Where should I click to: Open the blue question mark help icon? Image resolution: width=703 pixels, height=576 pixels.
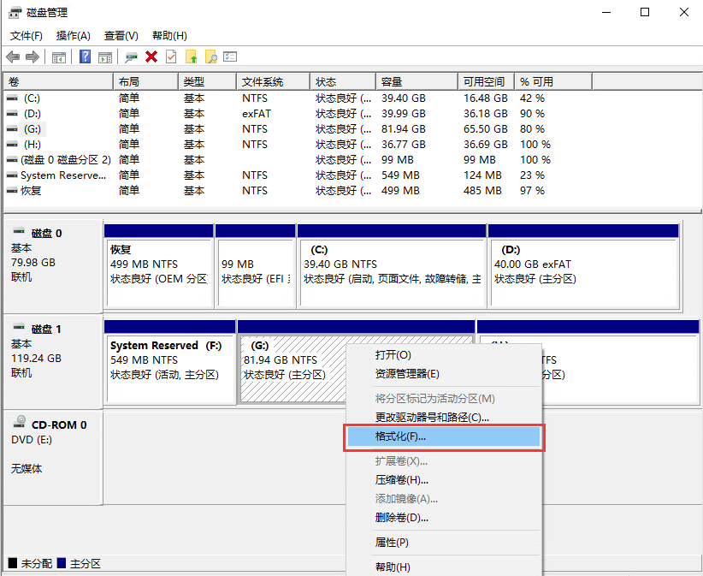[x=86, y=56]
